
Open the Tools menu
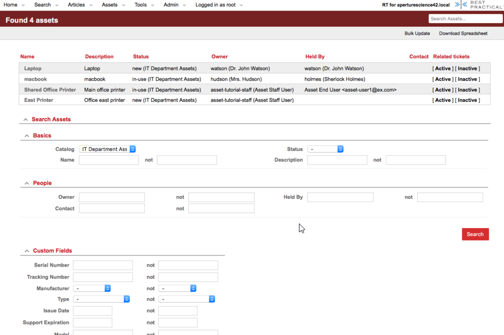pyautogui.click(x=141, y=5)
